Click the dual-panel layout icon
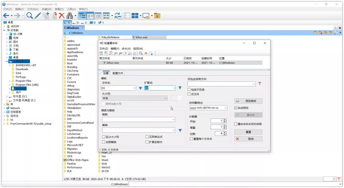The width and height of the screenshot is (344, 188). pos(90,16)
